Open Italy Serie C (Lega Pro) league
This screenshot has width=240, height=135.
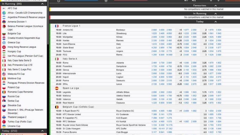tap(19, 70)
